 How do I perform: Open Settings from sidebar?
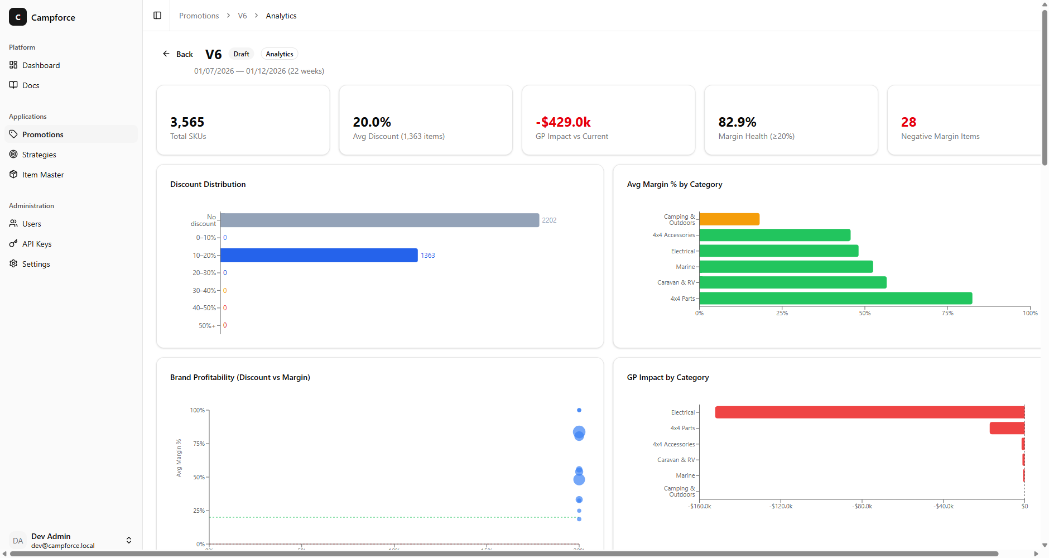(71, 263)
